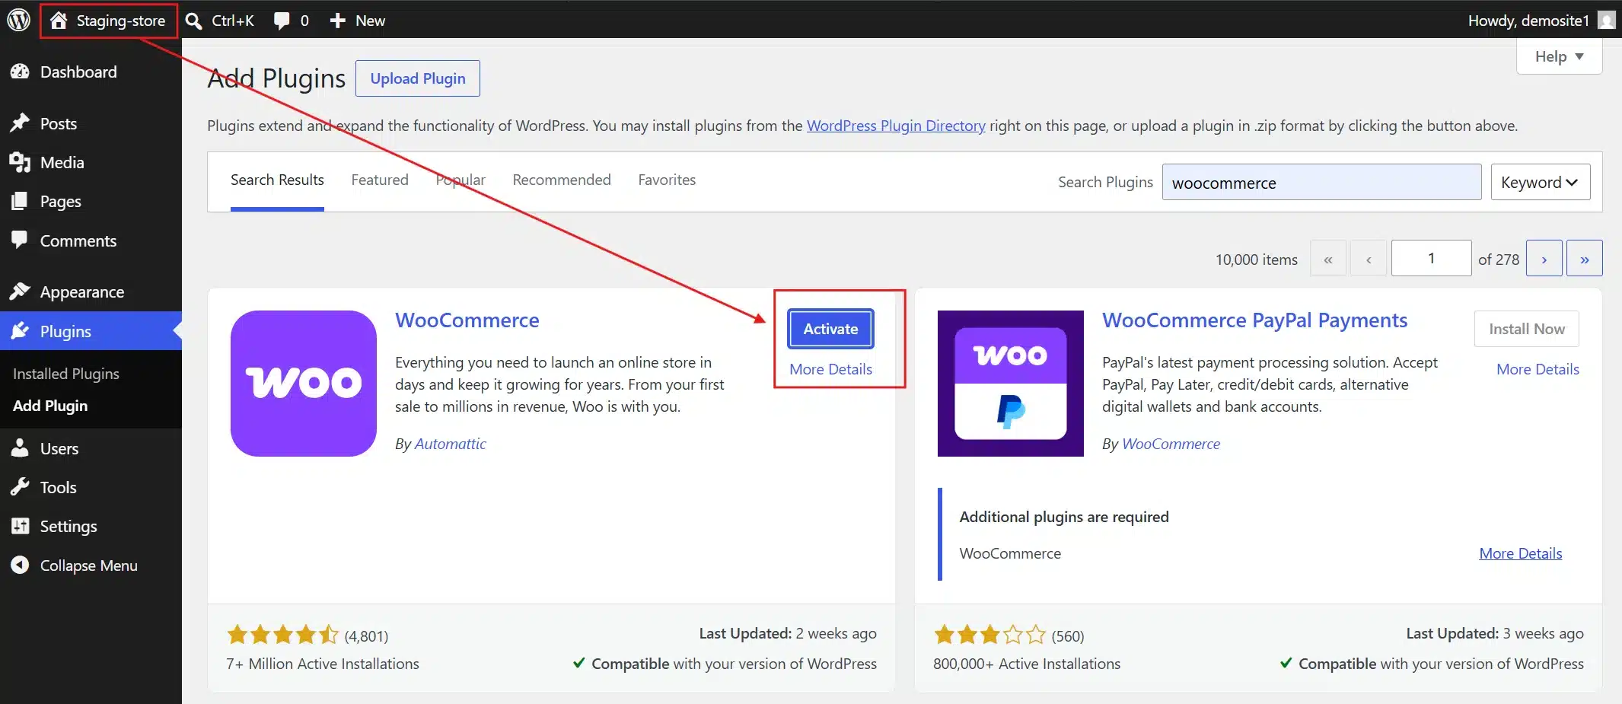
Task: Open the Users menu label
Action: pos(59,448)
